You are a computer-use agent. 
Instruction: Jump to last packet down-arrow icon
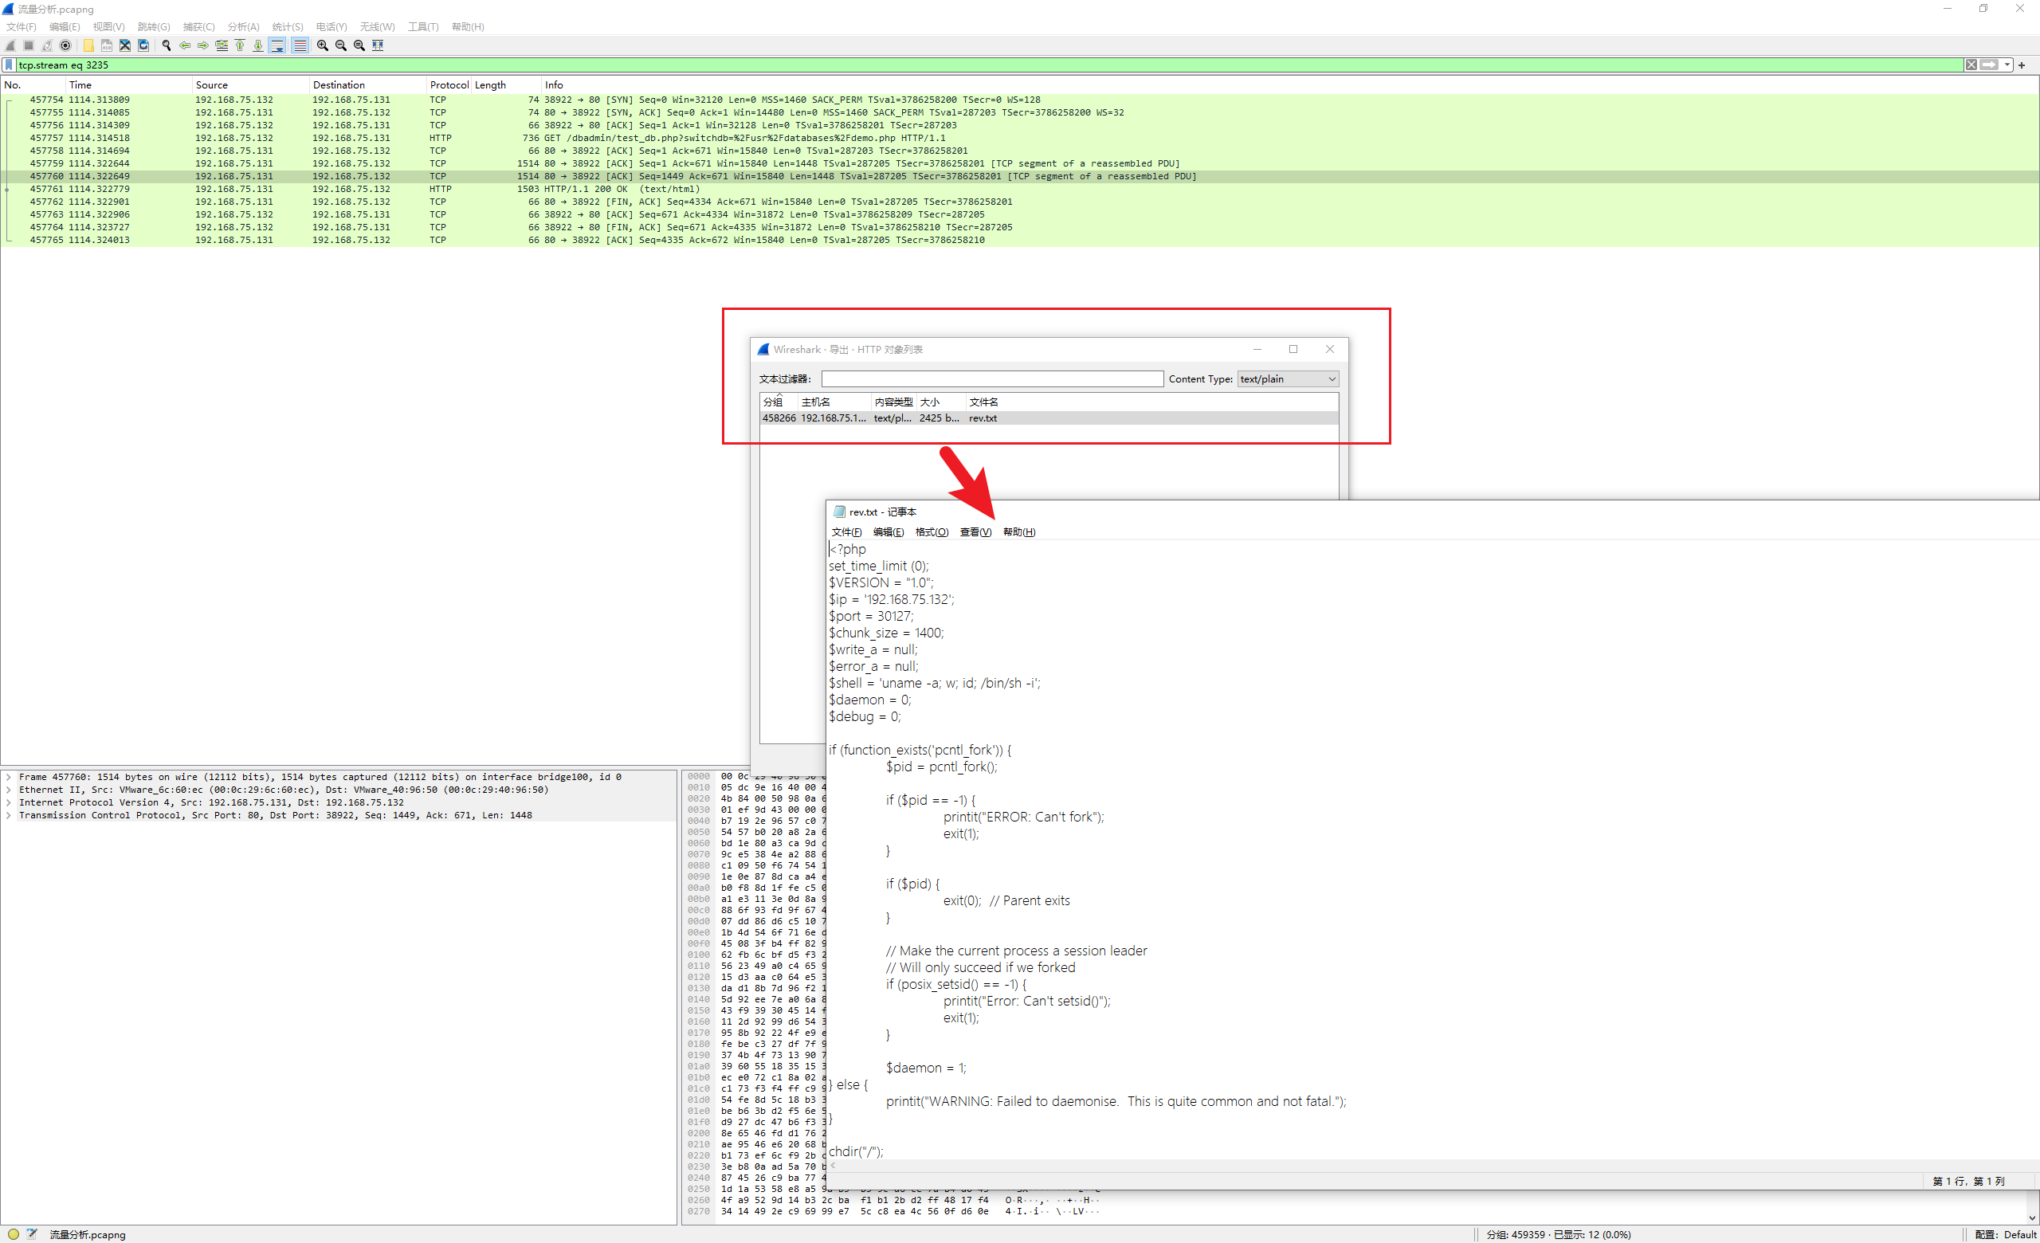click(257, 45)
